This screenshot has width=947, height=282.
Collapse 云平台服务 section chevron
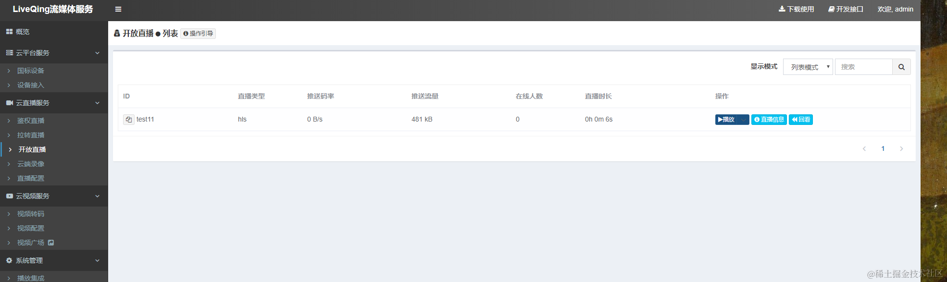[x=97, y=53]
